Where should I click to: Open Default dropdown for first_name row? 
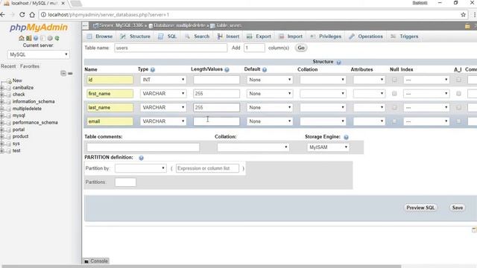click(270, 94)
